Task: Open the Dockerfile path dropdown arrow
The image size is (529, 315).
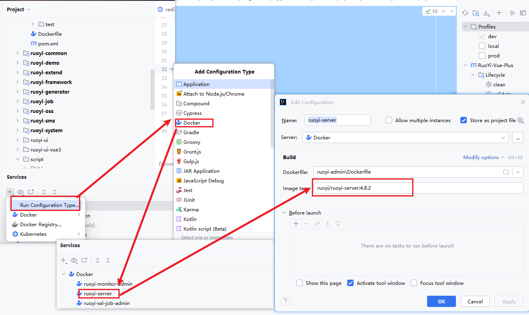Action: (x=518, y=172)
